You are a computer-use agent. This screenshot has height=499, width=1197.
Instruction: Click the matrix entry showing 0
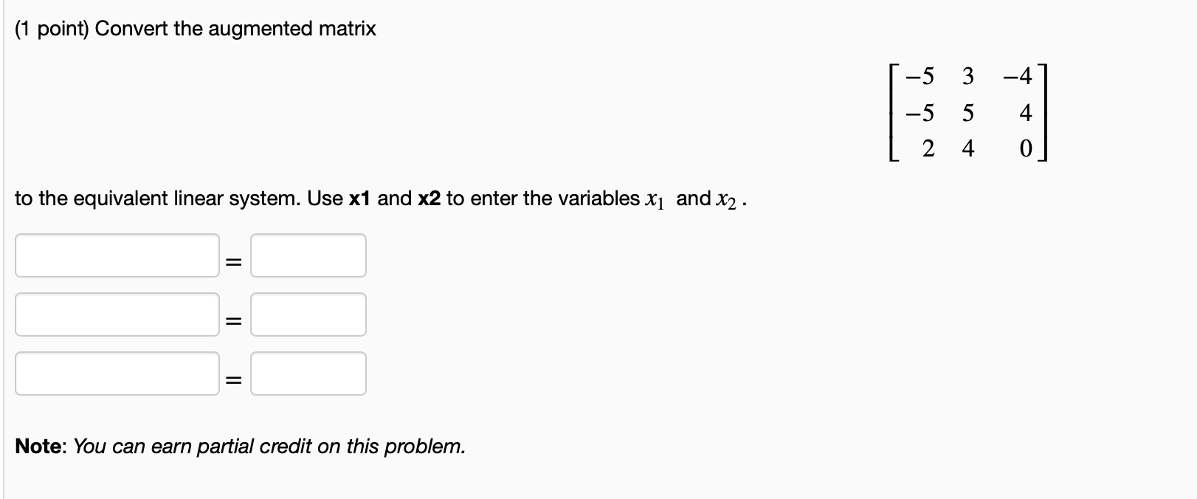[x=1026, y=148]
